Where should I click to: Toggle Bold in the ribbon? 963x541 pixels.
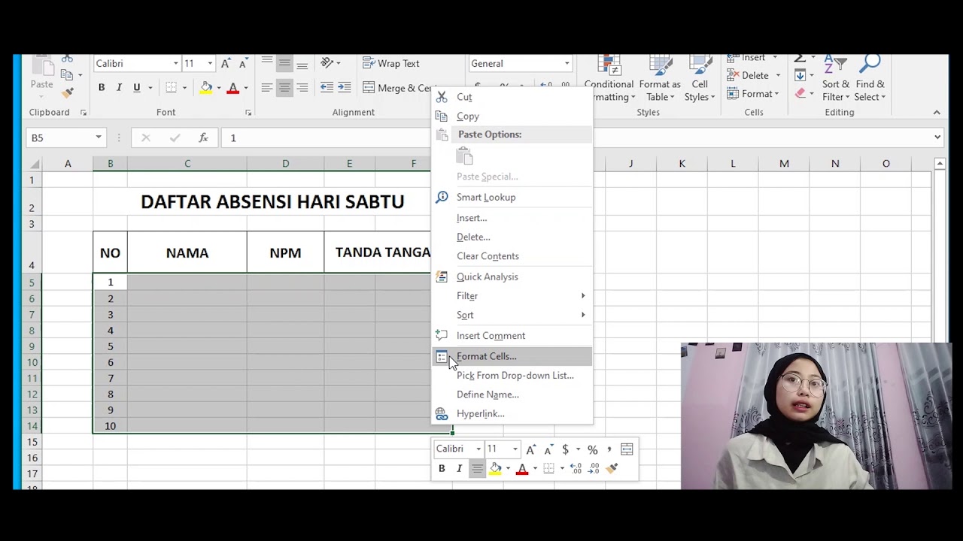102,88
